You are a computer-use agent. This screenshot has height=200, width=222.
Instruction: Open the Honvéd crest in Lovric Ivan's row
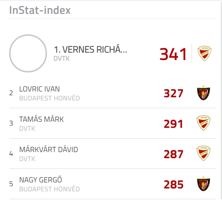(204, 93)
